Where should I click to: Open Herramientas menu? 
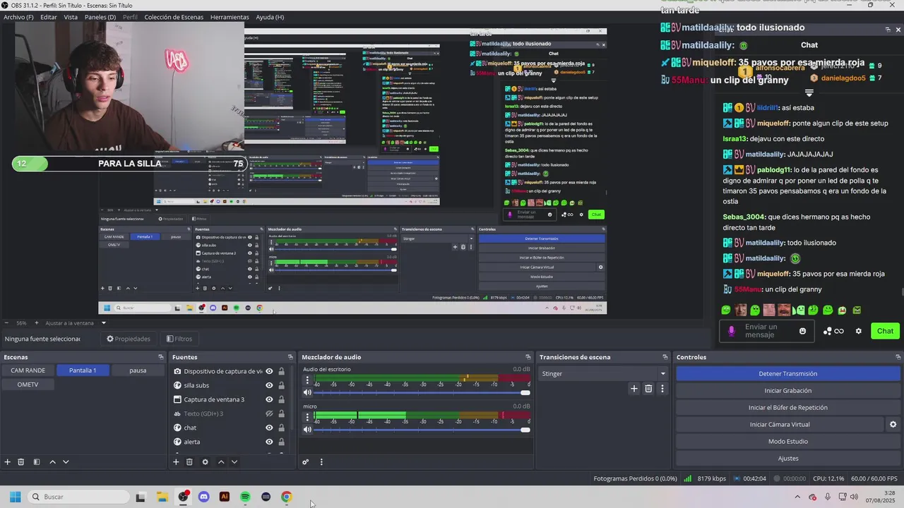coord(230,17)
